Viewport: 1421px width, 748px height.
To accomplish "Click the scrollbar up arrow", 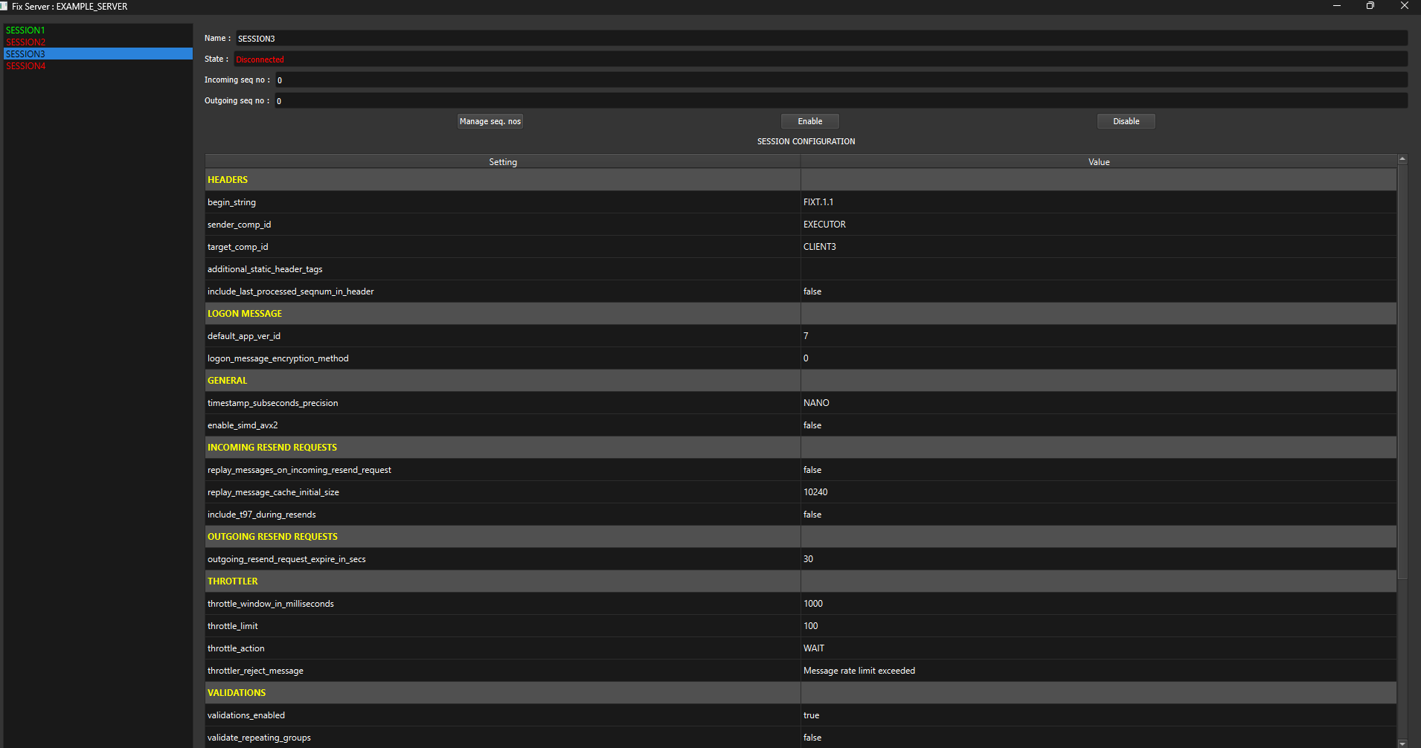I will click(1402, 159).
